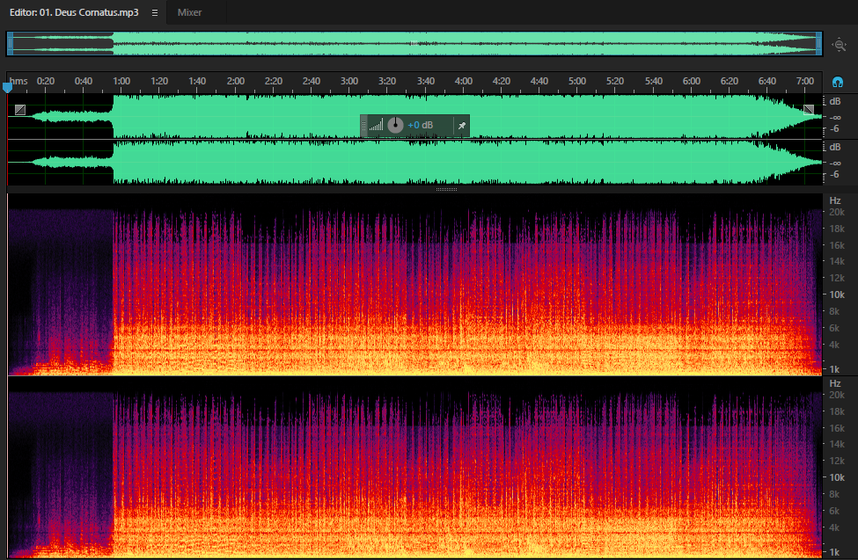Click the 10k label on lower Hz scale
The height and width of the screenshot is (560, 858).
837,477
